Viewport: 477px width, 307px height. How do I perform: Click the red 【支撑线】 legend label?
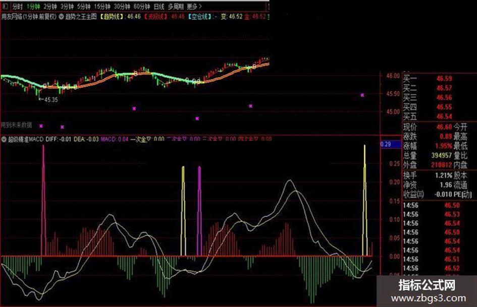tap(155, 17)
